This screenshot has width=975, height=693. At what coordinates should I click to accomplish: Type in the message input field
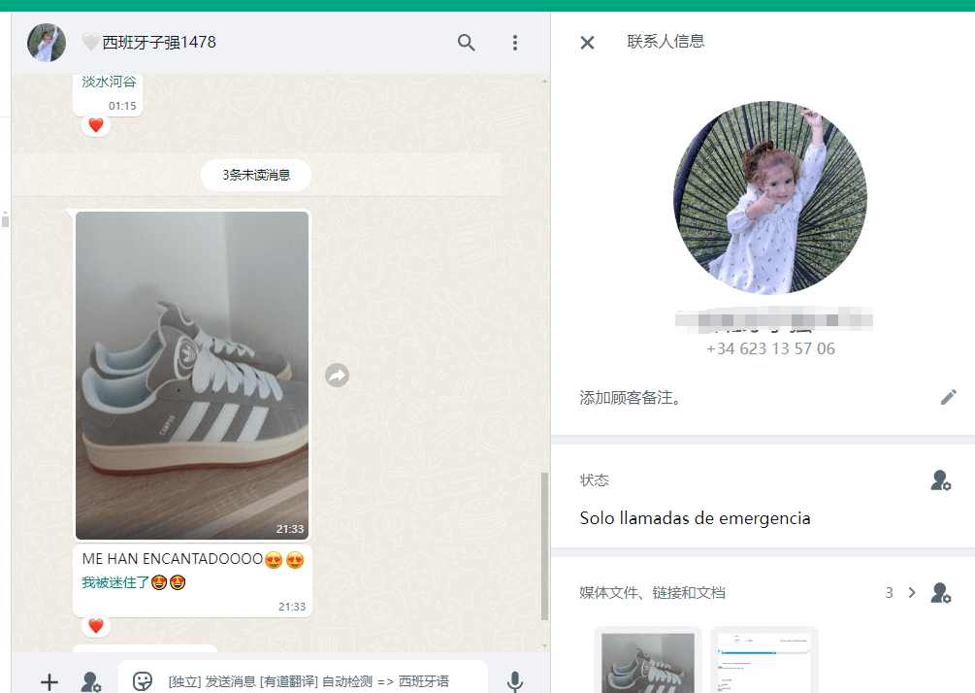point(320,680)
